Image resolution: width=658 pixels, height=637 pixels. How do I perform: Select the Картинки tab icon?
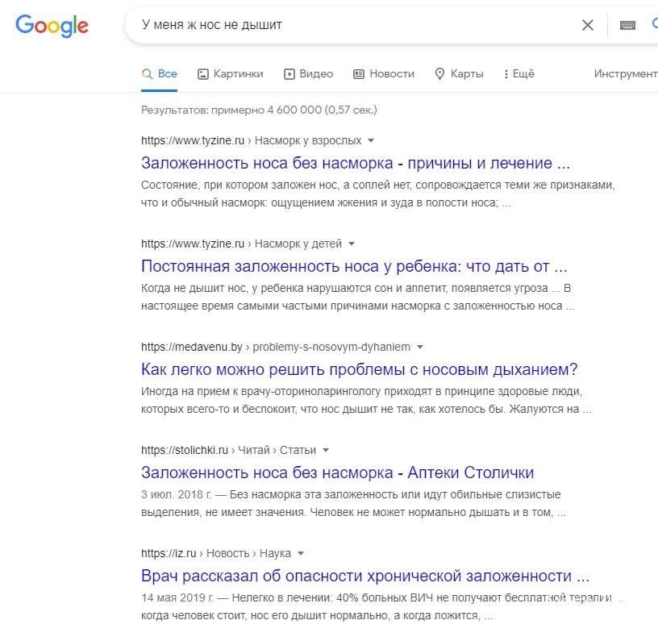coord(203,73)
